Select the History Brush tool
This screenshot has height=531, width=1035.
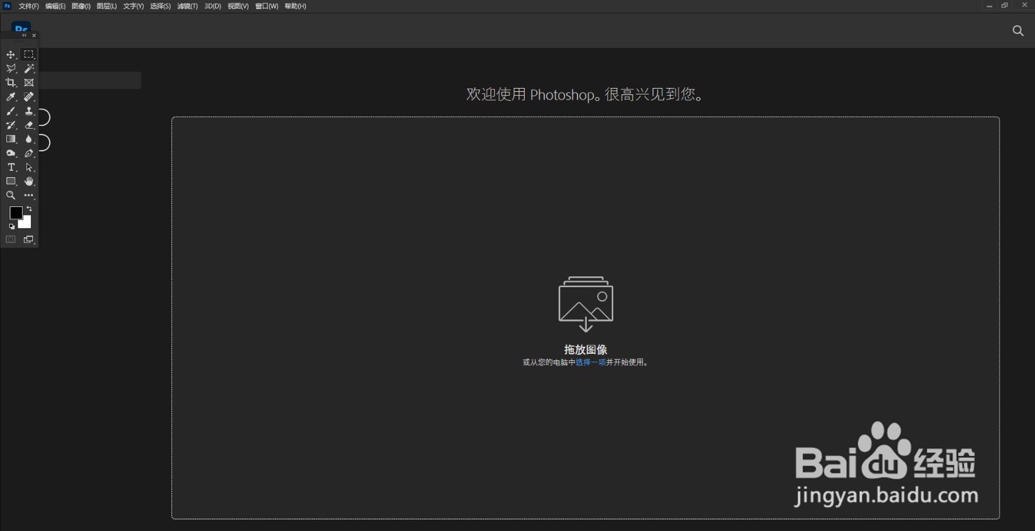11,125
